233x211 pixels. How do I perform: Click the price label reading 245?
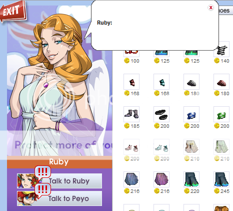click(x=225, y=191)
